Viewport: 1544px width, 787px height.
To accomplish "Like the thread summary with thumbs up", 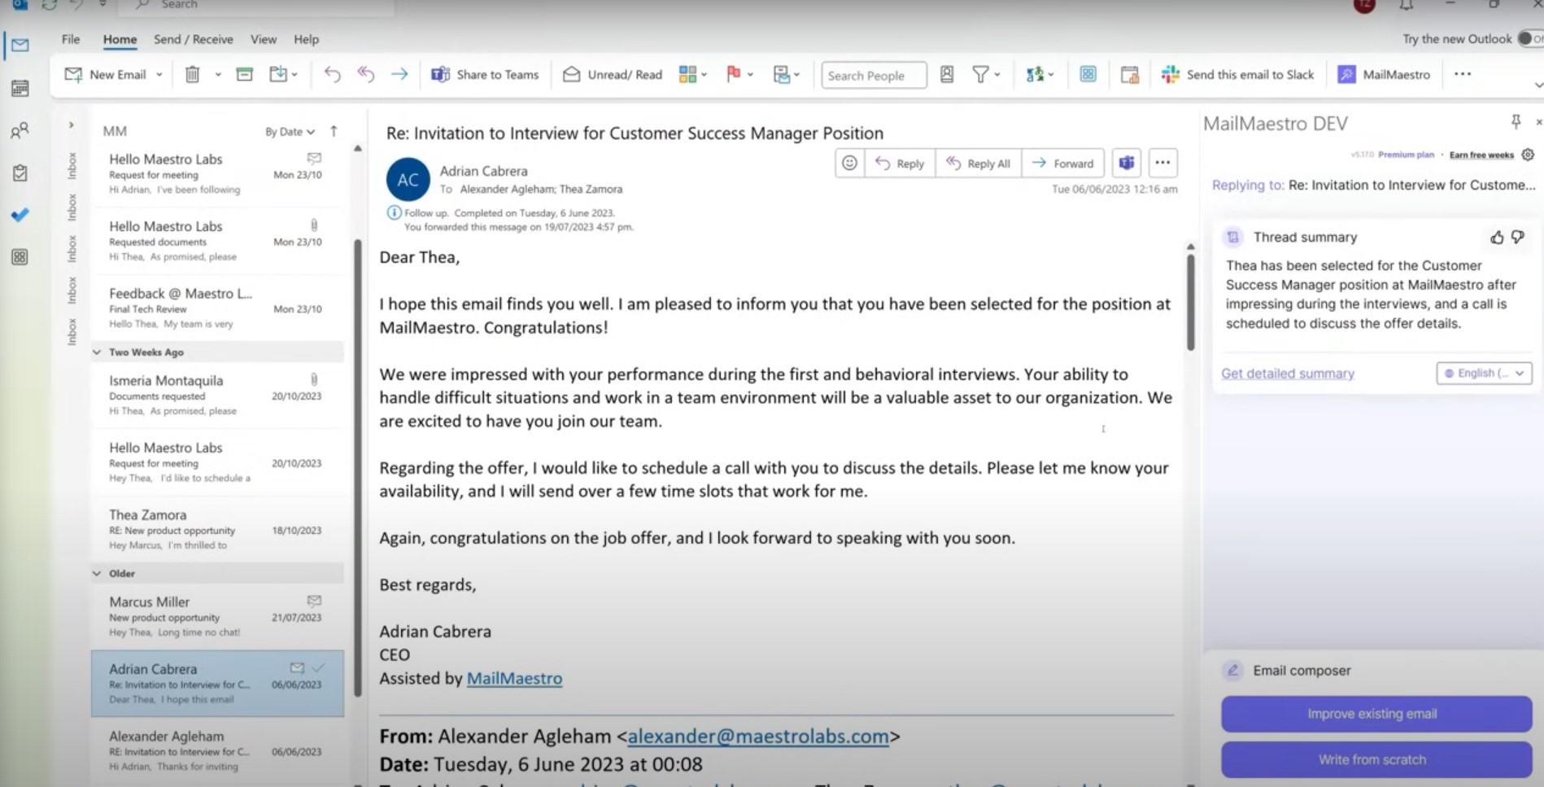I will (1497, 237).
